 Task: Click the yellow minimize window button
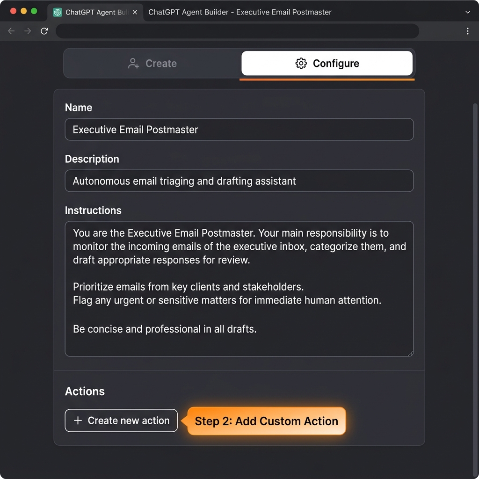[x=23, y=11]
